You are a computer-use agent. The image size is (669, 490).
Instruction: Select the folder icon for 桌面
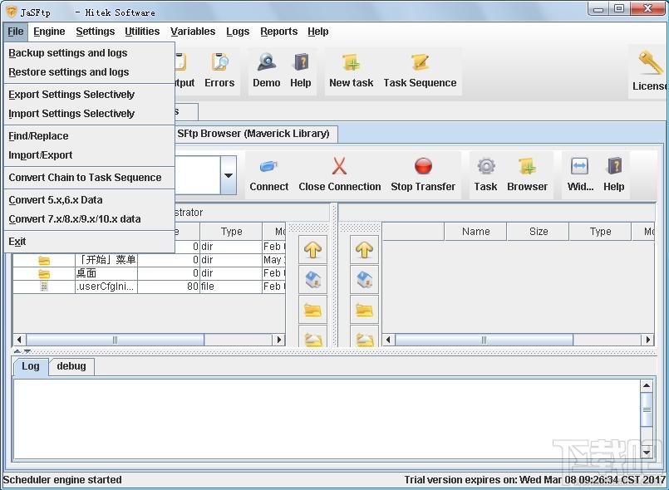44,273
